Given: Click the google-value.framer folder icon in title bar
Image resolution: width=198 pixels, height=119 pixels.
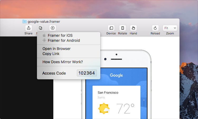Looking at the screenshot, I should coord(25,21).
